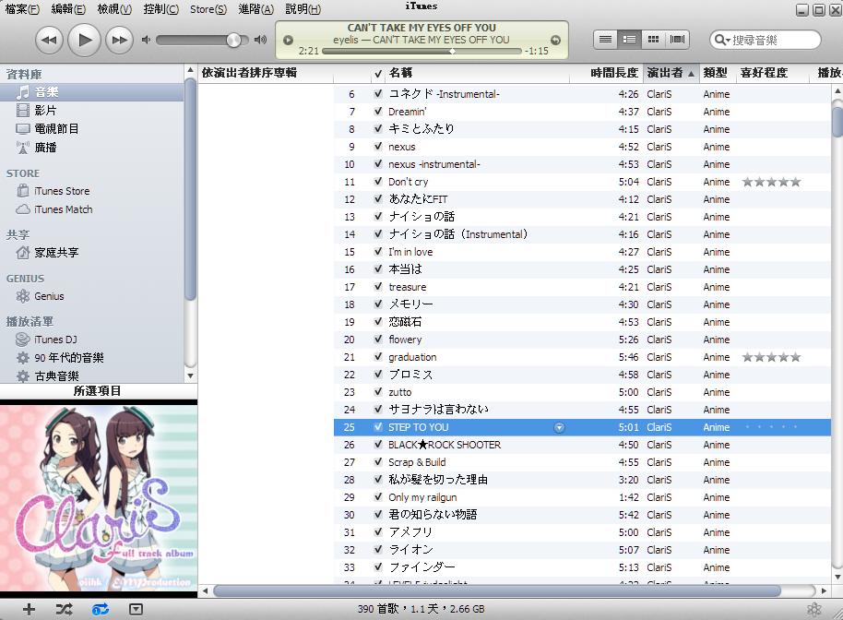This screenshot has width=843, height=620.
Task: Toggle checkbox for Only my railgun
Action: (378, 497)
